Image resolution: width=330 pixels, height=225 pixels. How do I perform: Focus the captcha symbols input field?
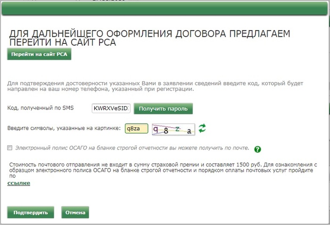[136, 128]
